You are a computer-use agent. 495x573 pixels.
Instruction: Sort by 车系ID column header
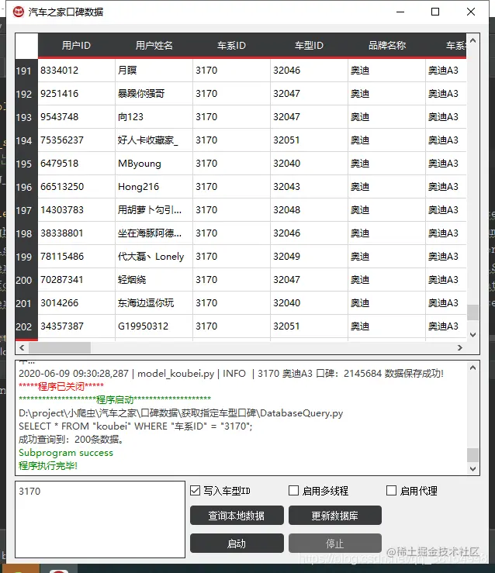(x=231, y=45)
